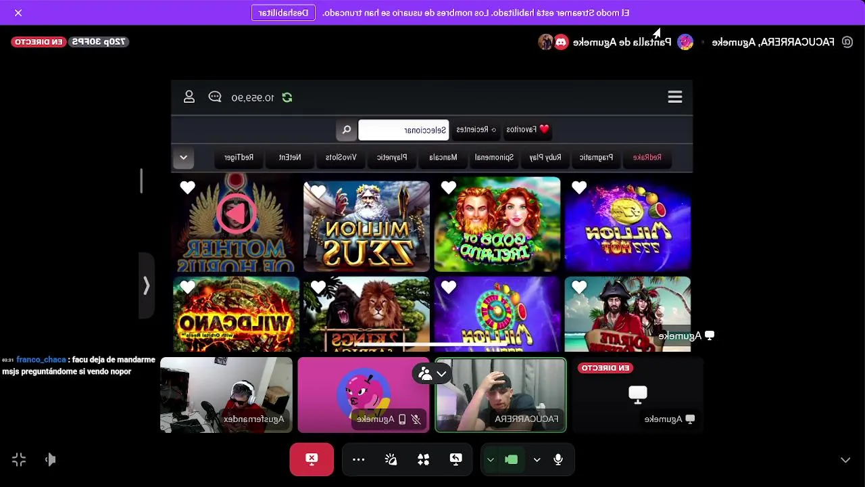865x487 pixels.
Task: Select the Pragmatic provider tab
Action: 596,158
